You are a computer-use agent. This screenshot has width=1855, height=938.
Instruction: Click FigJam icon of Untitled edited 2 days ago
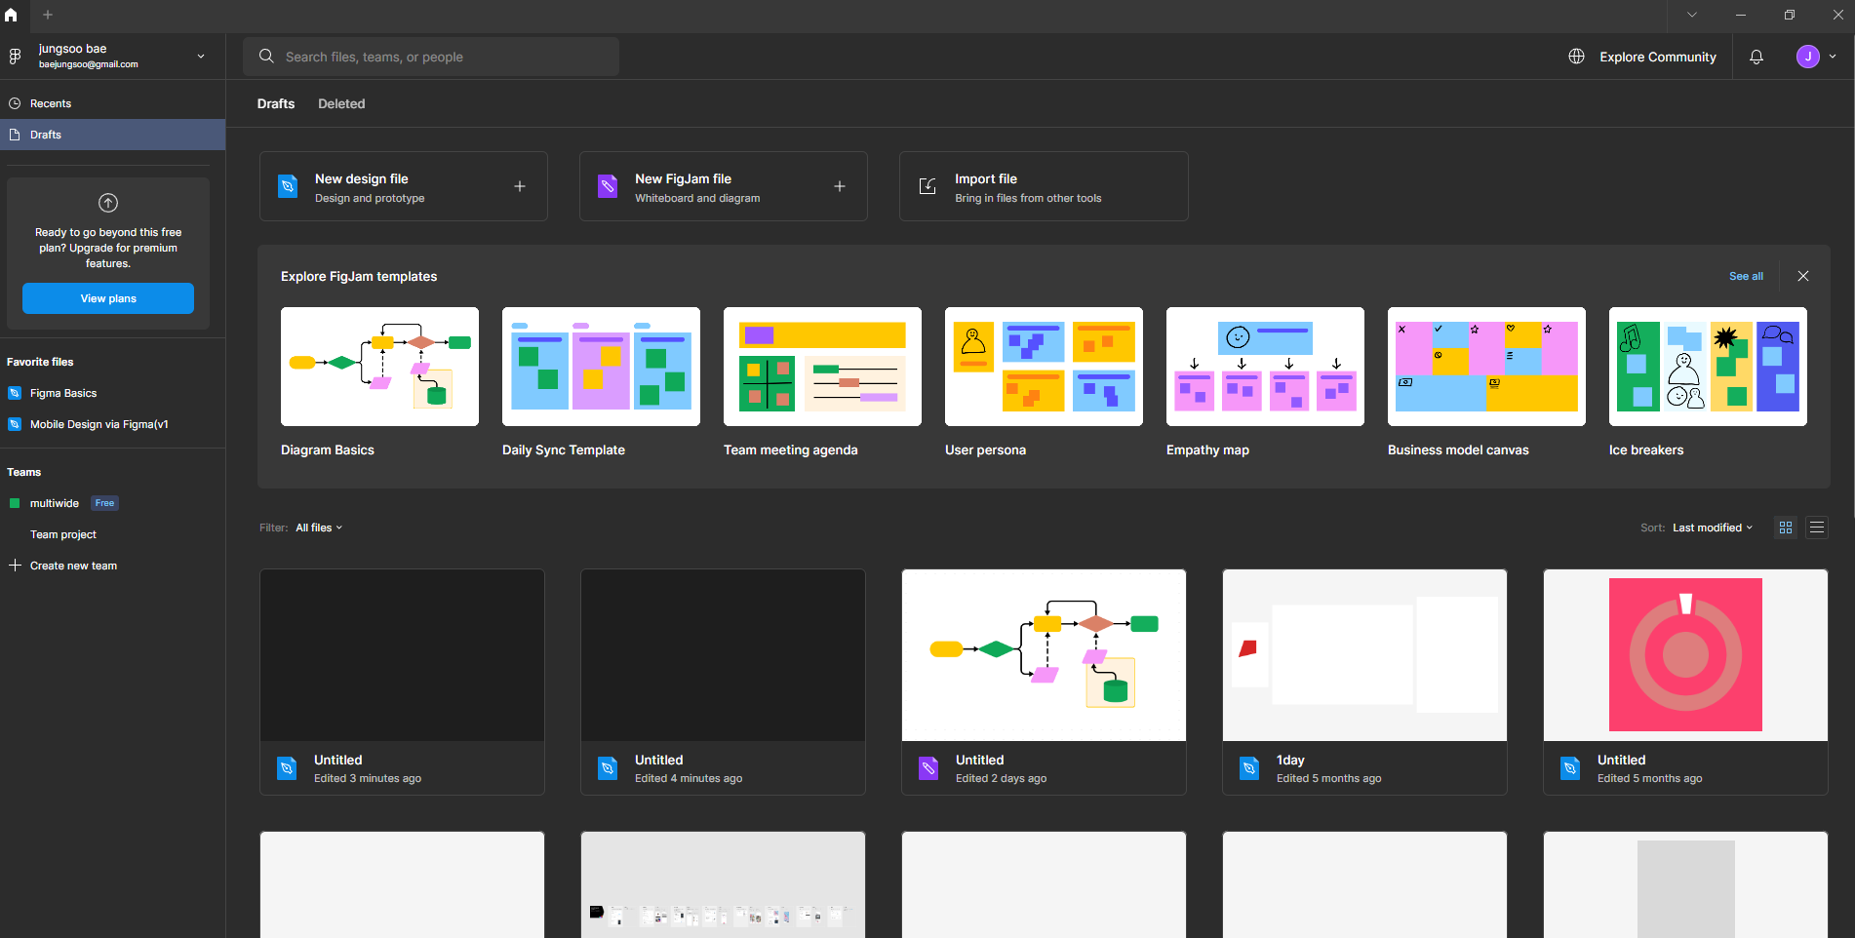point(928,768)
